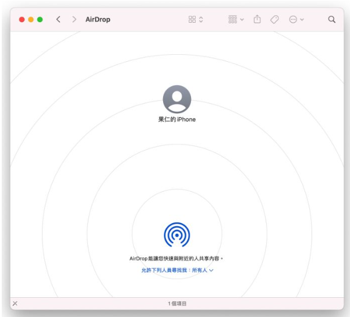Switch to icon grid view
Image resolution: width=350 pixels, height=317 pixels.
pyautogui.click(x=192, y=19)
